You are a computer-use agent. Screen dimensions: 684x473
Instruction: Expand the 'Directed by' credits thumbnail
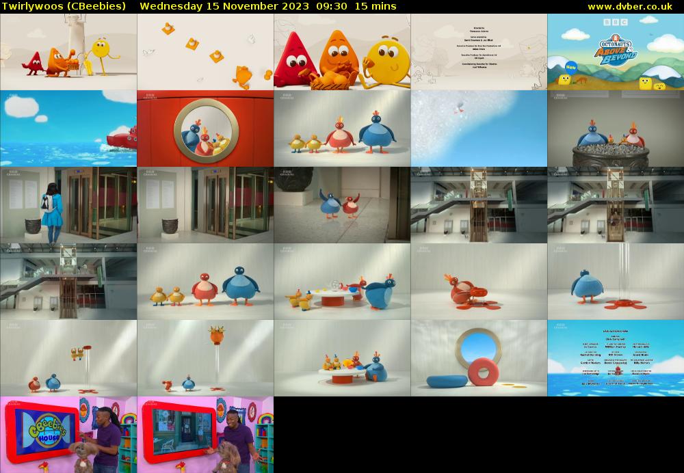(x=479, y=55)
